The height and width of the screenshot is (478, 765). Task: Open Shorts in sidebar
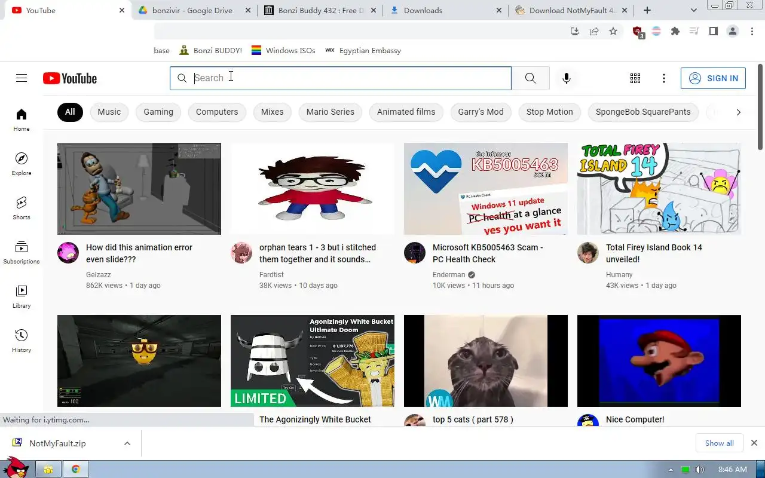coord(22,208)
